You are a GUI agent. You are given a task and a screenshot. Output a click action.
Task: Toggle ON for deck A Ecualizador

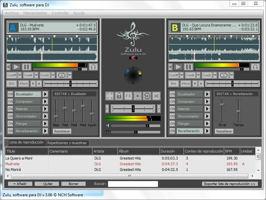(x=10, y=94)
